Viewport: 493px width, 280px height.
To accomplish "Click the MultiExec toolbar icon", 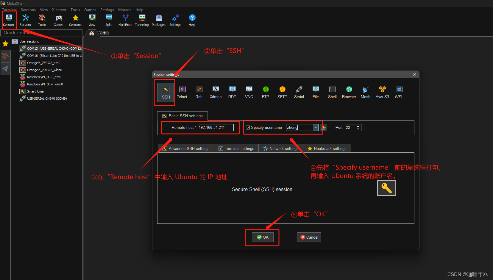I will (125, 20).
